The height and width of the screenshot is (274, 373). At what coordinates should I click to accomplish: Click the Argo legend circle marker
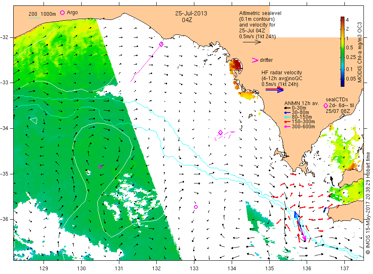click(x=62, y=12)
